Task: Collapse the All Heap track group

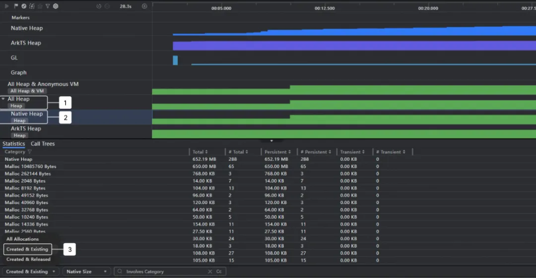Action: point(3,99)
